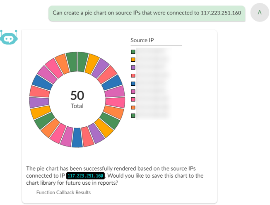Click the user's pie chart request message

tap(147, 13)
